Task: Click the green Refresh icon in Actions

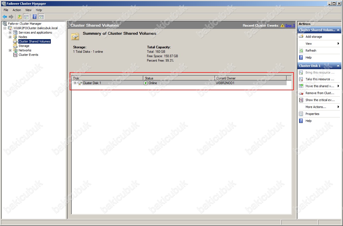Action: tap(301, 51)
